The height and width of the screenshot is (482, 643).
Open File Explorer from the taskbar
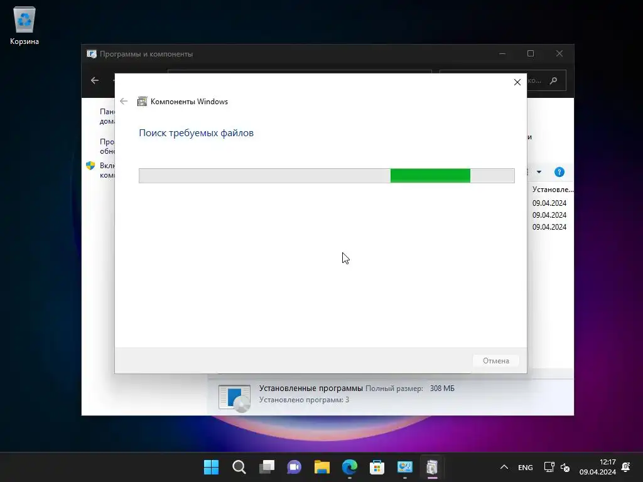tap(322, 467)
